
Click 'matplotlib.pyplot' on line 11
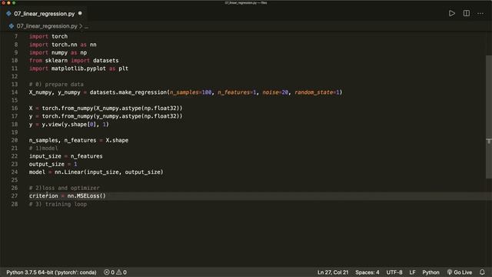pos(78,68)
